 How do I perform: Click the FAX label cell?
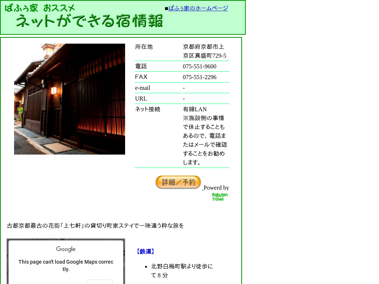pos(158,77)
